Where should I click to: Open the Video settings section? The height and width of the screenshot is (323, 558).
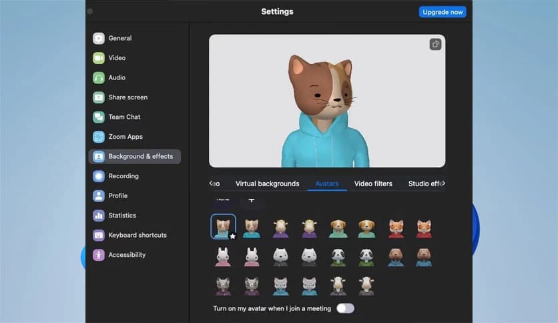pos(109,57)
